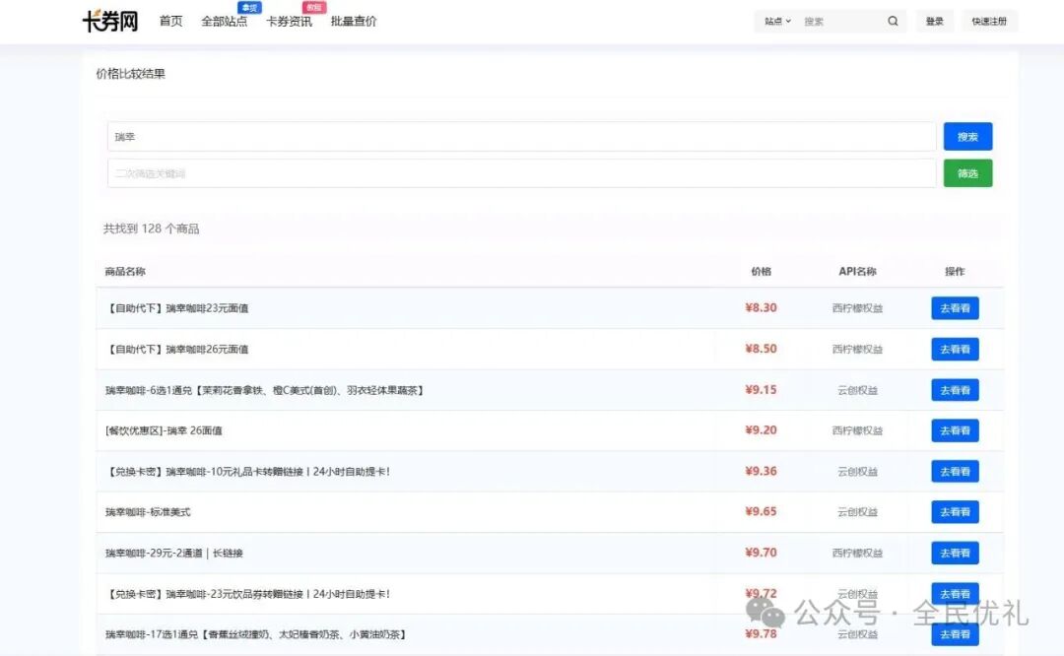1064x656 pixels.
Task: Click the green 筛选 button
Action: [967, 173]
